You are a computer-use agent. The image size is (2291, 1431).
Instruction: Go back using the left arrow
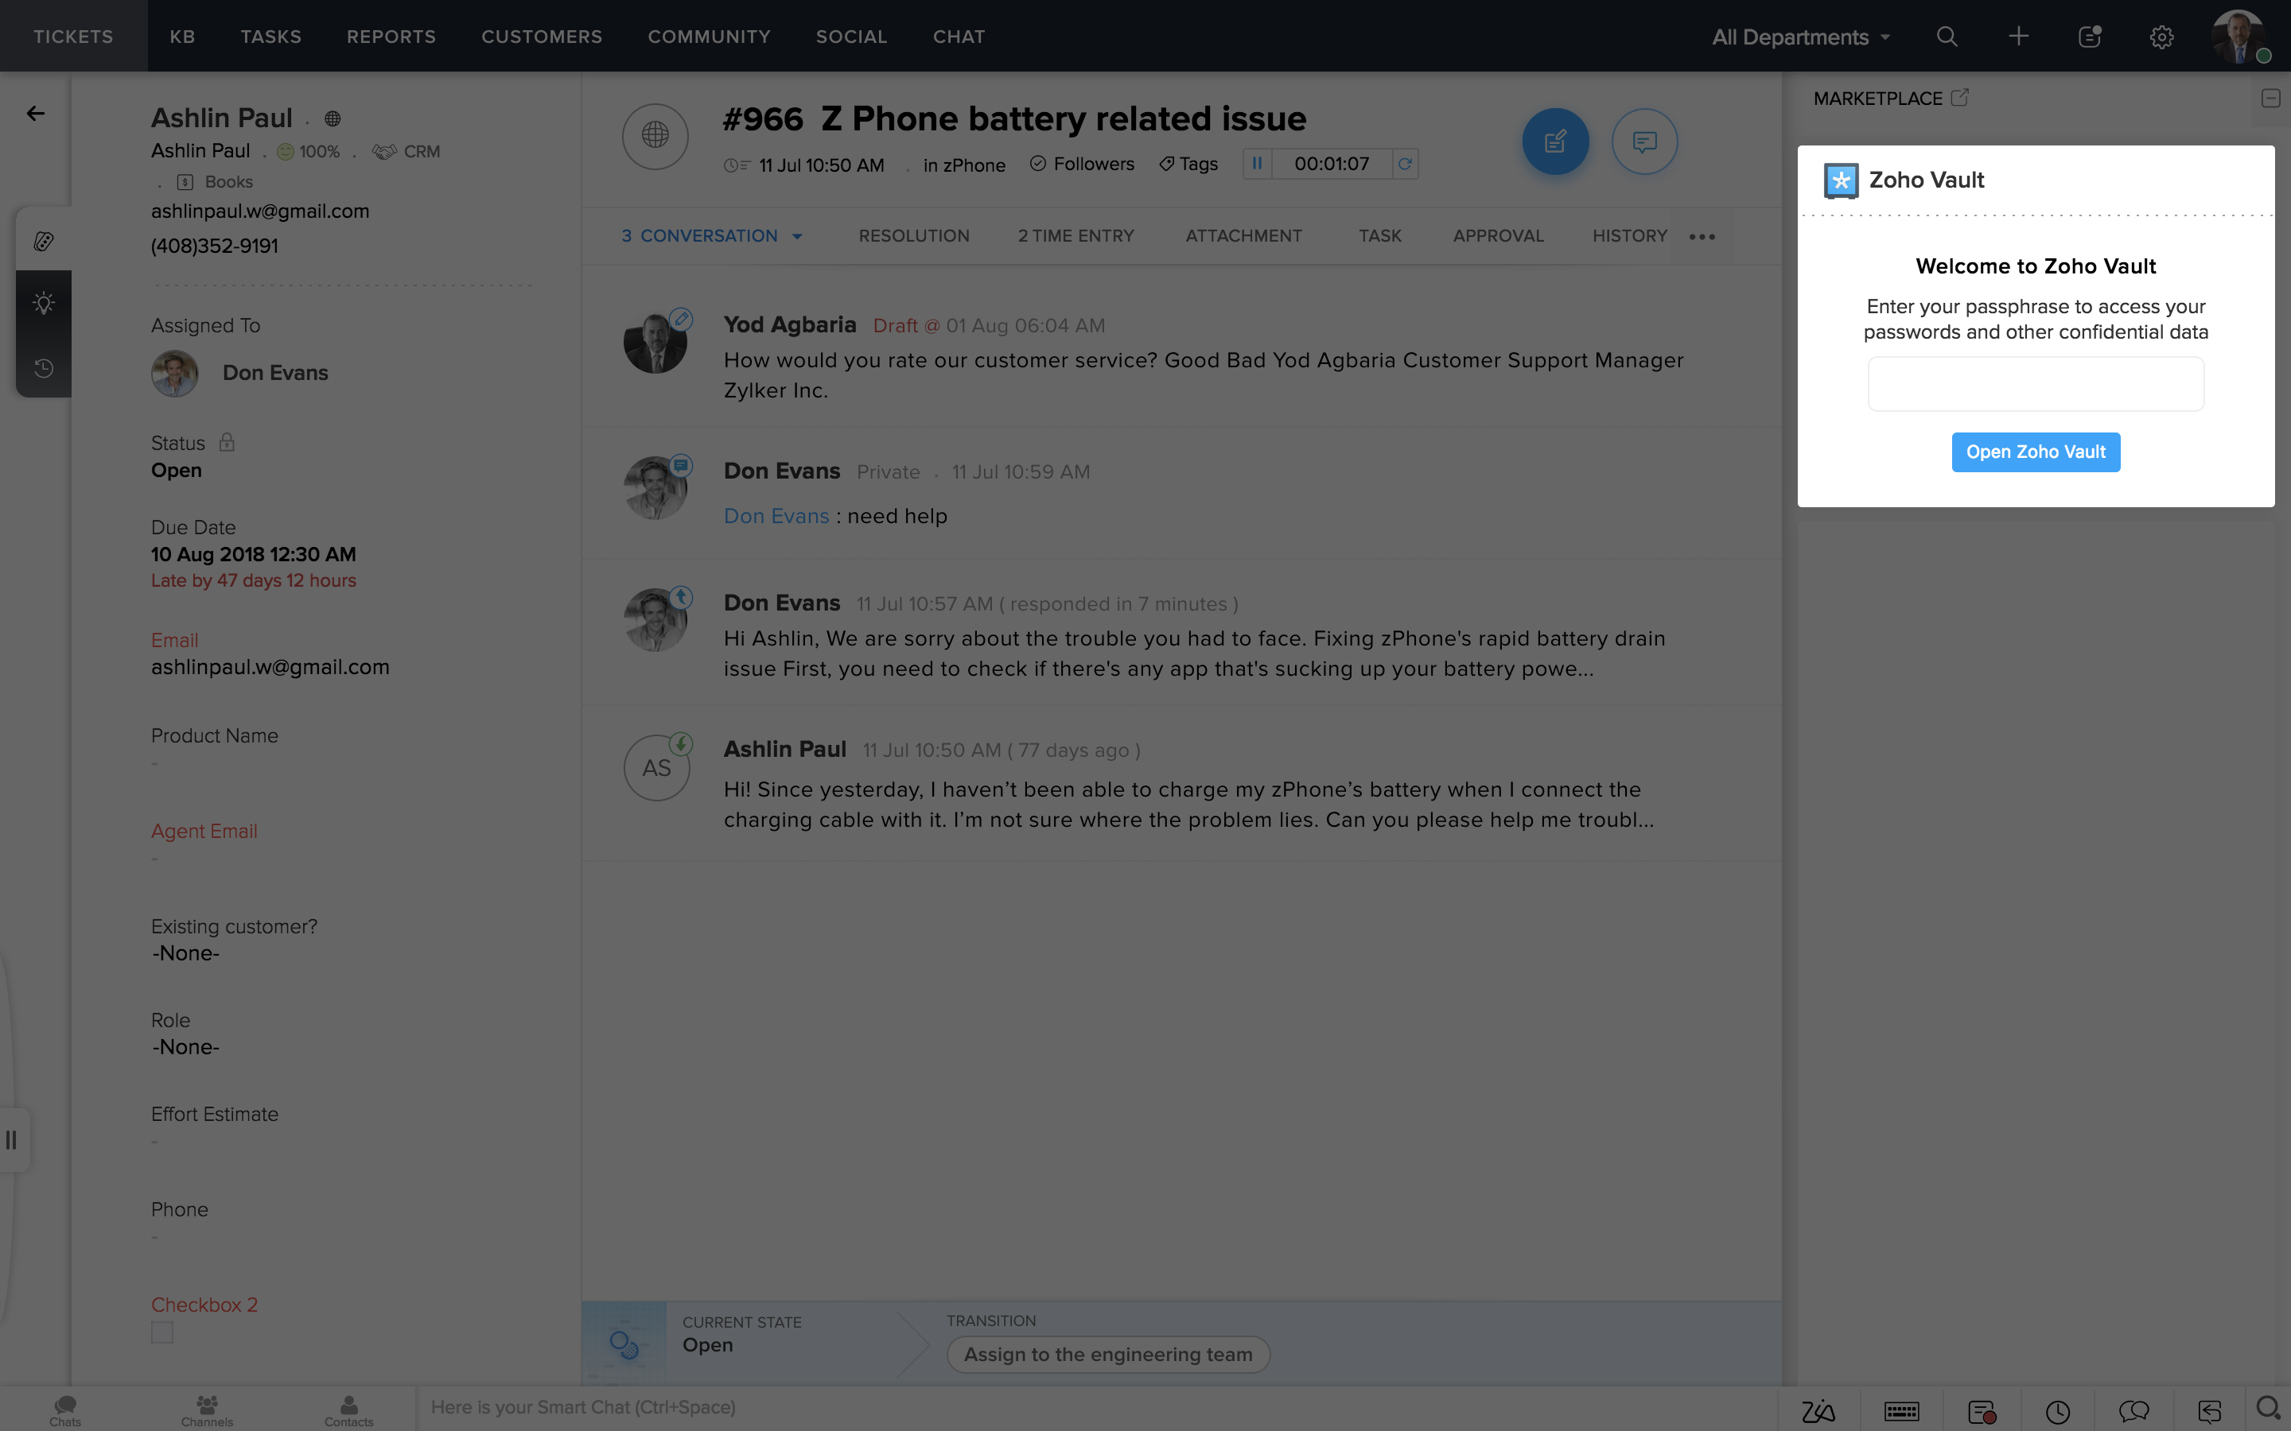[36, 114]
